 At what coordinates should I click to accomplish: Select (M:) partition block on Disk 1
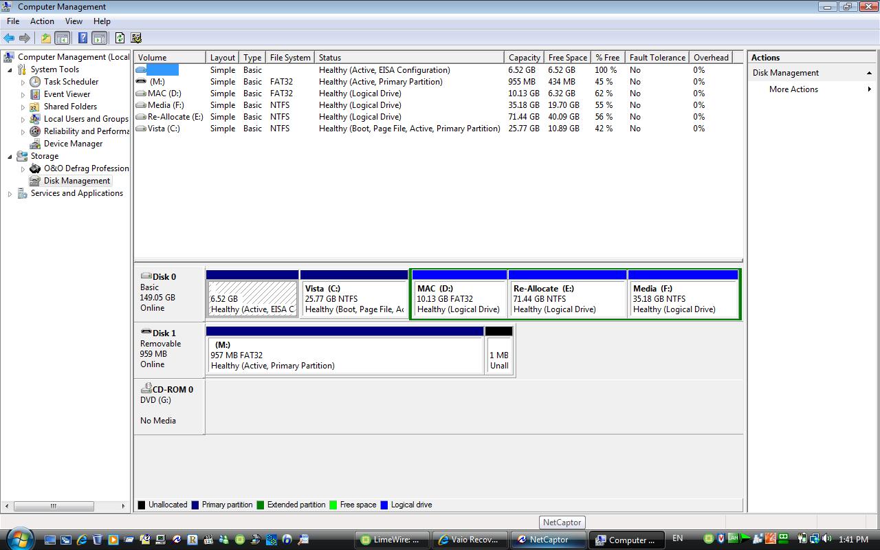345,351
